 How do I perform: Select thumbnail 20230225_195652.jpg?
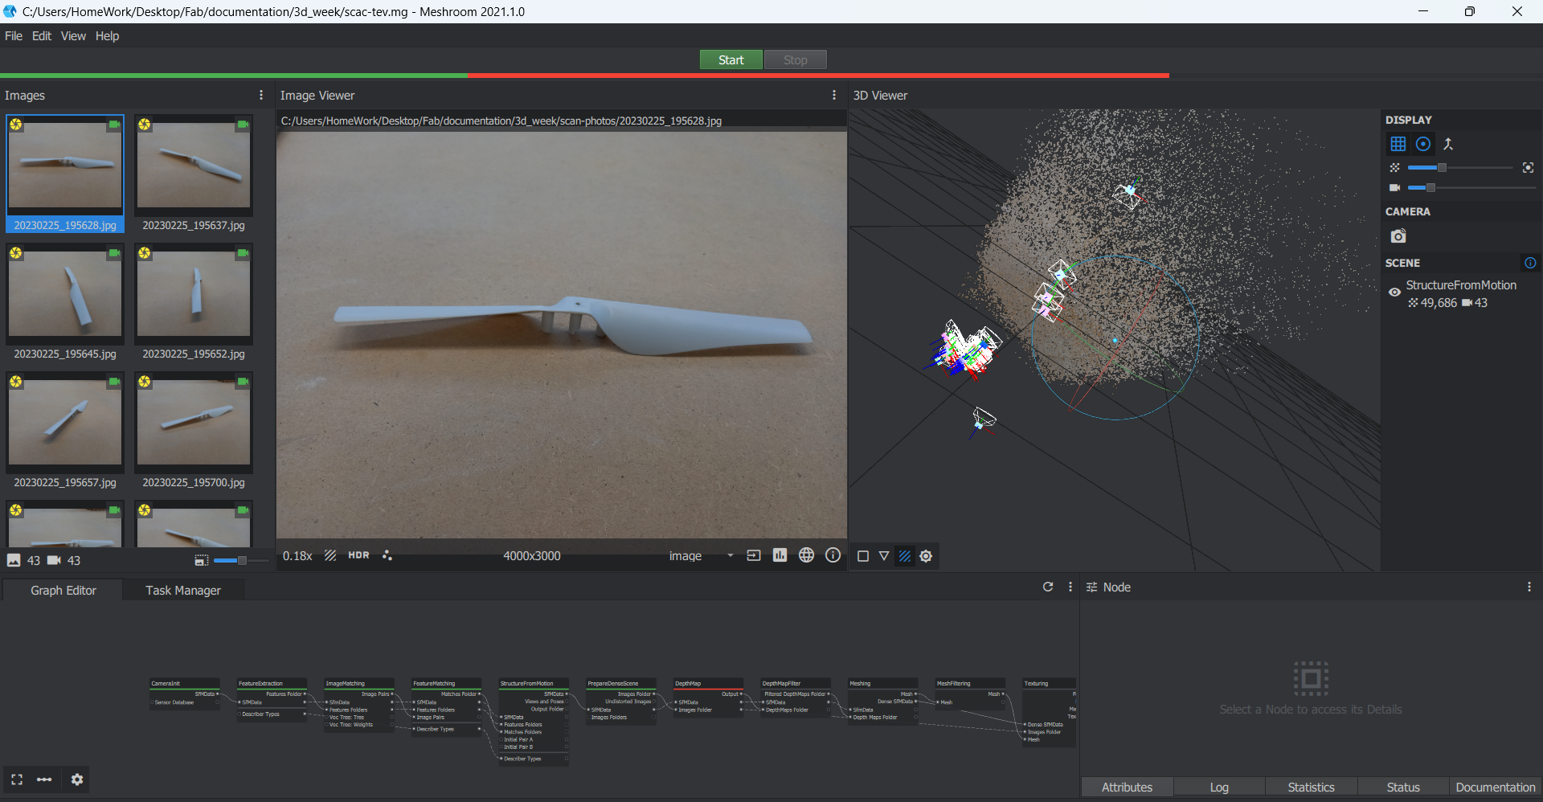pos(194,302)
